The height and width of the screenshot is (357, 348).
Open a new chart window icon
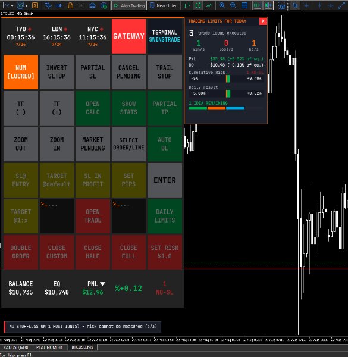tap(6, 5)
